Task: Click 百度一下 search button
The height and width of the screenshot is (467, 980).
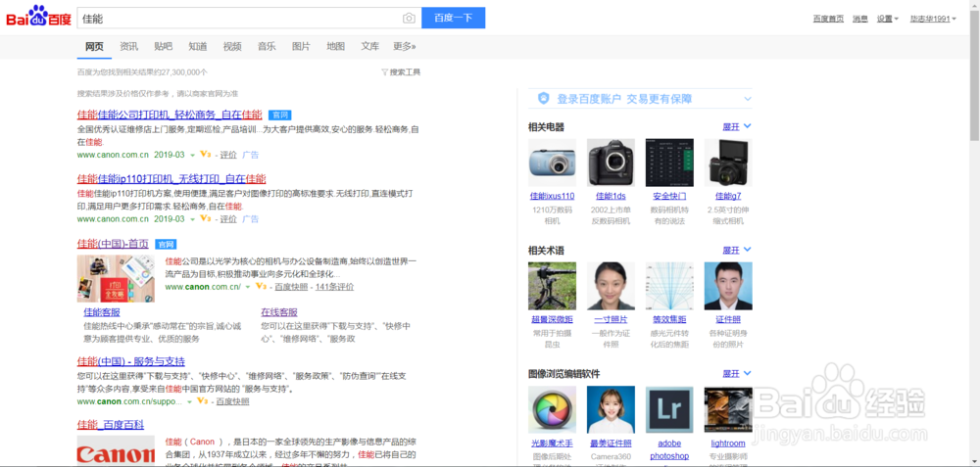Action: (x=453, y=18)
